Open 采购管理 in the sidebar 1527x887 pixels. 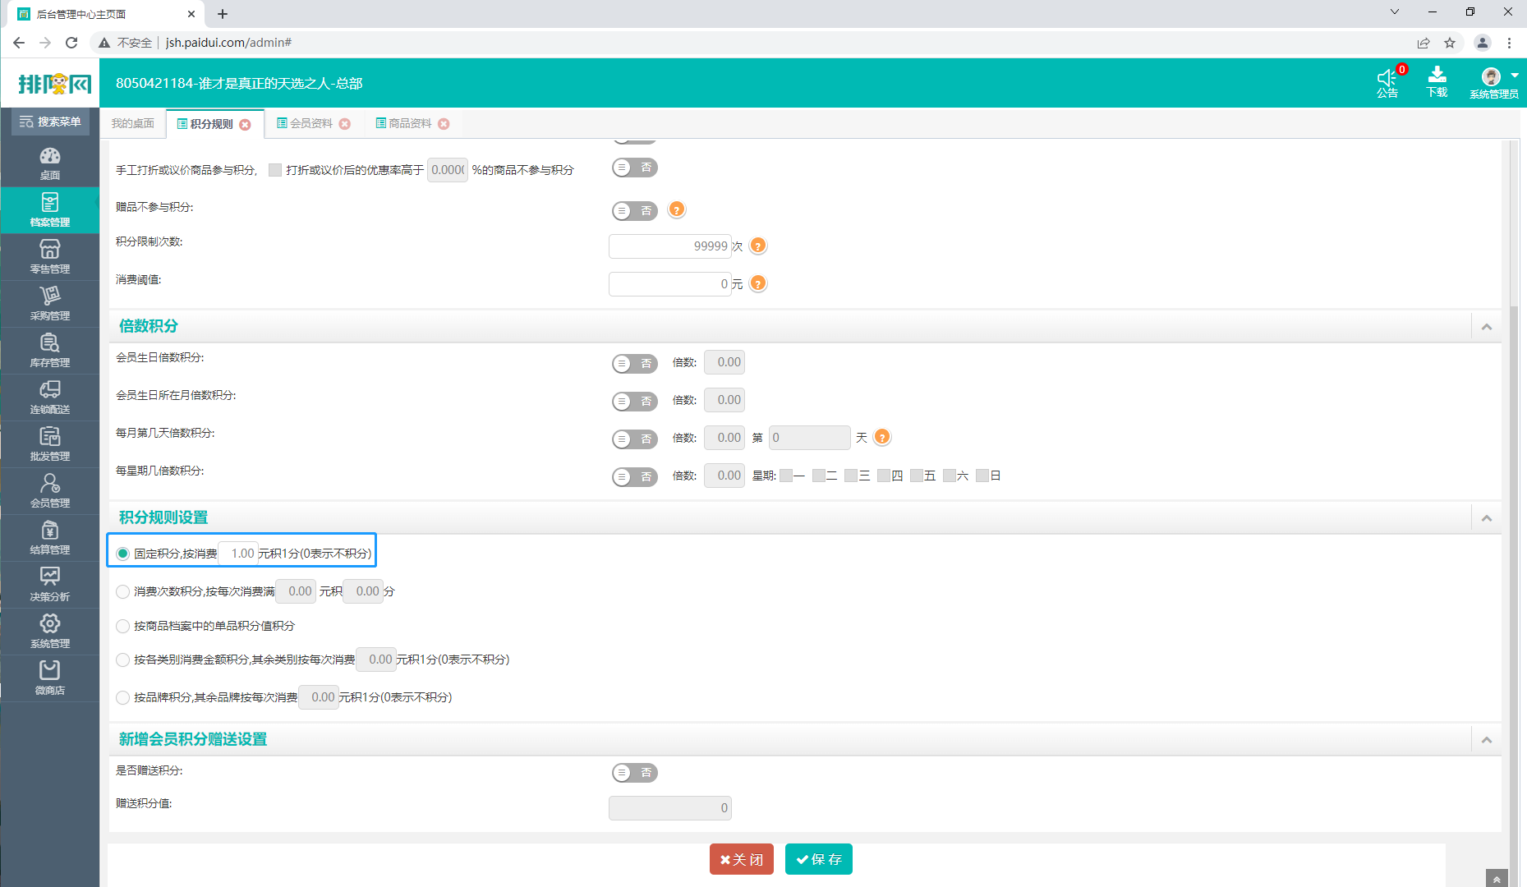[50, 304]
